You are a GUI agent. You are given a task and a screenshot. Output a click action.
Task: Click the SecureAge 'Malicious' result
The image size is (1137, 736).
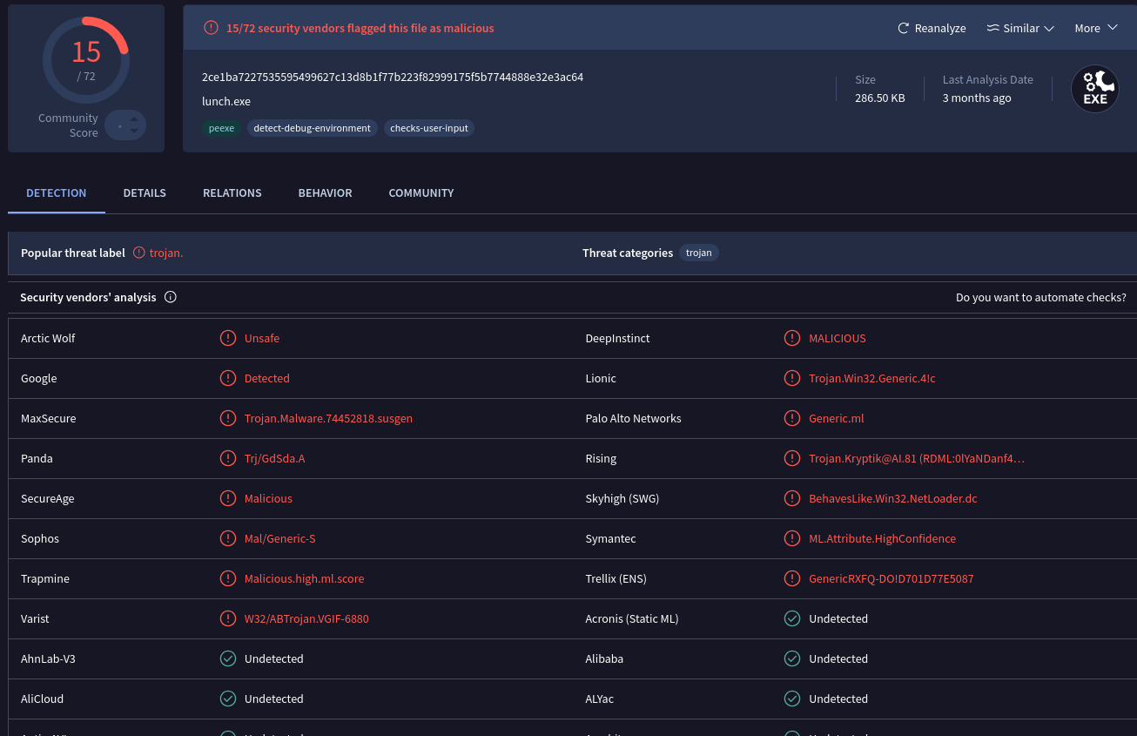pos(268,498)
